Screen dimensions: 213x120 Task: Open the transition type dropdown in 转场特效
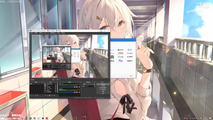(88, 84)
